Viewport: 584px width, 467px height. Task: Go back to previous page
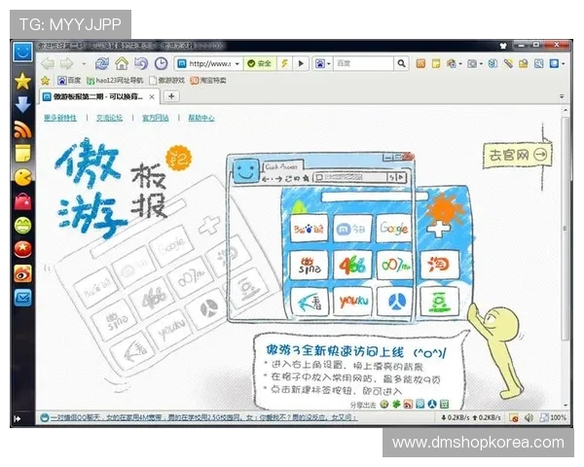click(48, 63)
